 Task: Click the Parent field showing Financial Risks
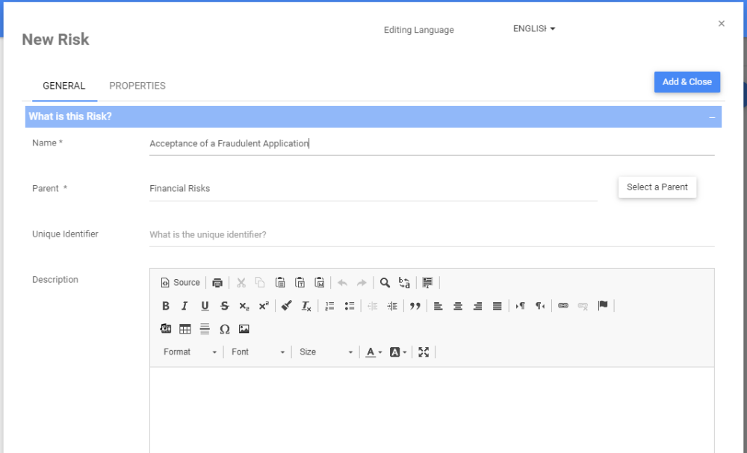tap(373, 188)
